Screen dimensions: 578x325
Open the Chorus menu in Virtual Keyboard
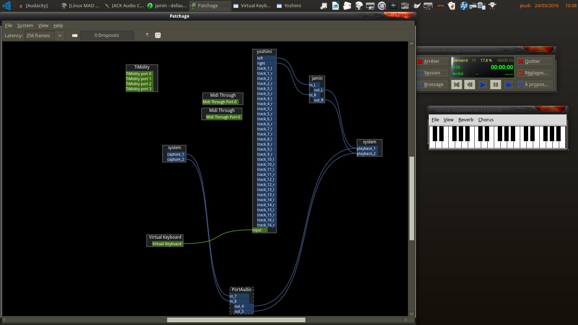[x=486, y=120]
